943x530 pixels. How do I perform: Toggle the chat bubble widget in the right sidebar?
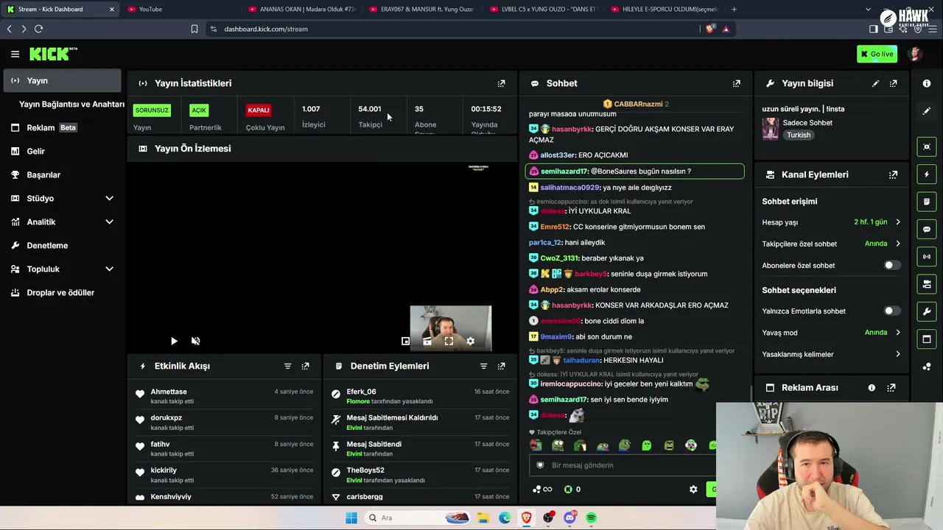point(927,229)
